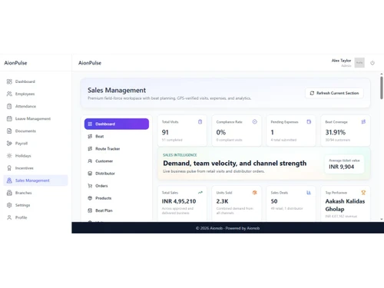This screenshot has height=288, width=384.
Task: Switch to the Beat section tab
Action: tap(117, 137)
